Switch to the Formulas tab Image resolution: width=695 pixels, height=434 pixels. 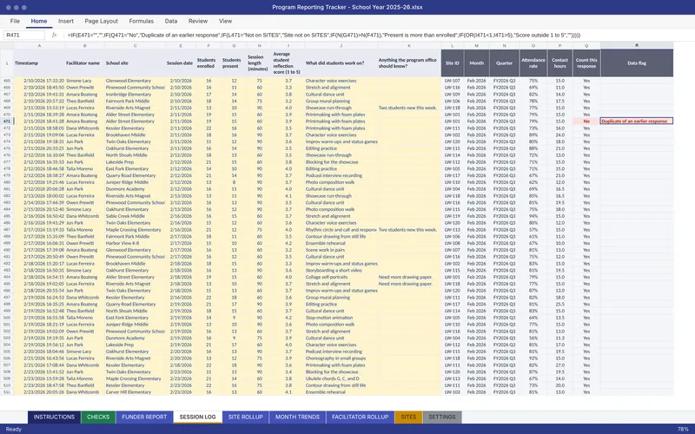[x=142, y=21]
